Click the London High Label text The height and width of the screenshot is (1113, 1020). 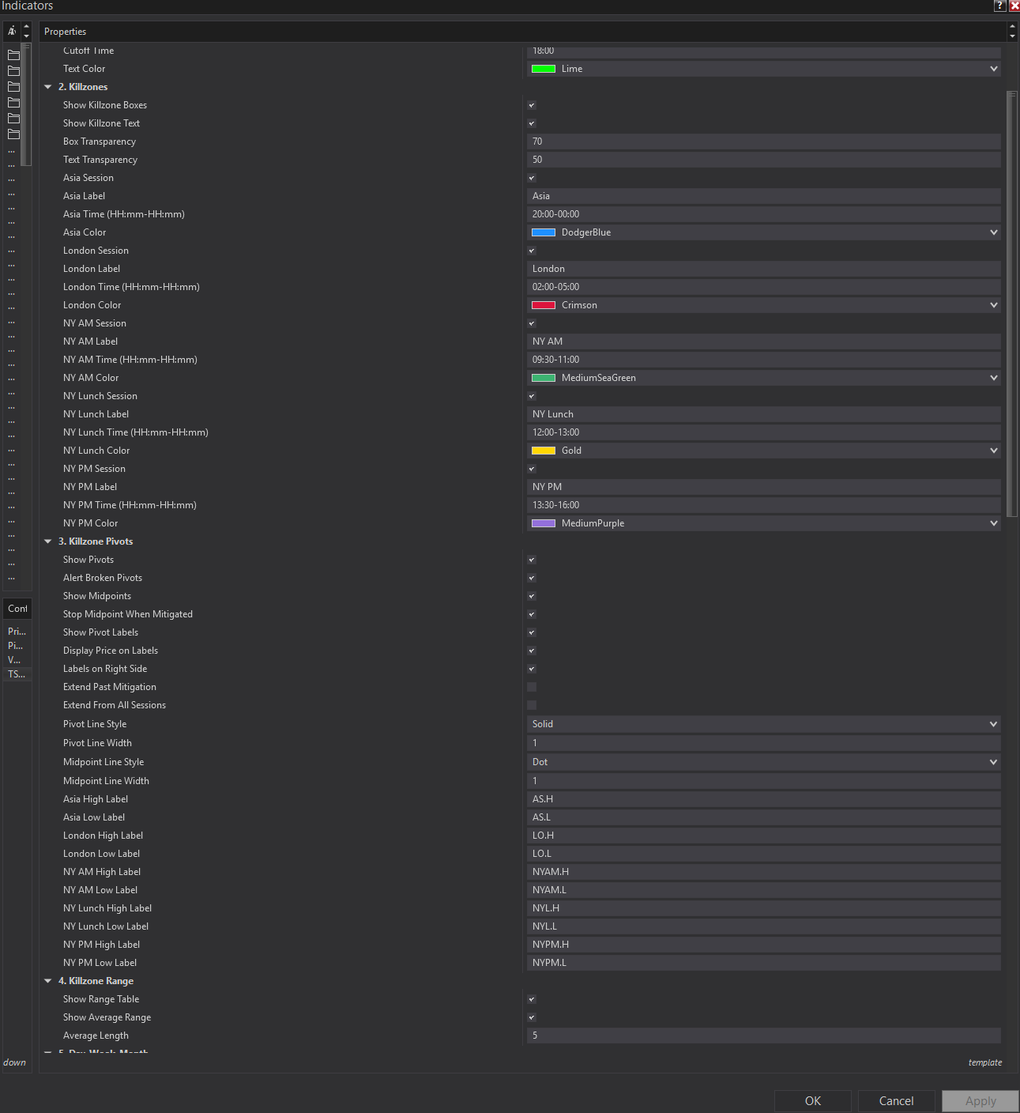click(x=103, y=836)
